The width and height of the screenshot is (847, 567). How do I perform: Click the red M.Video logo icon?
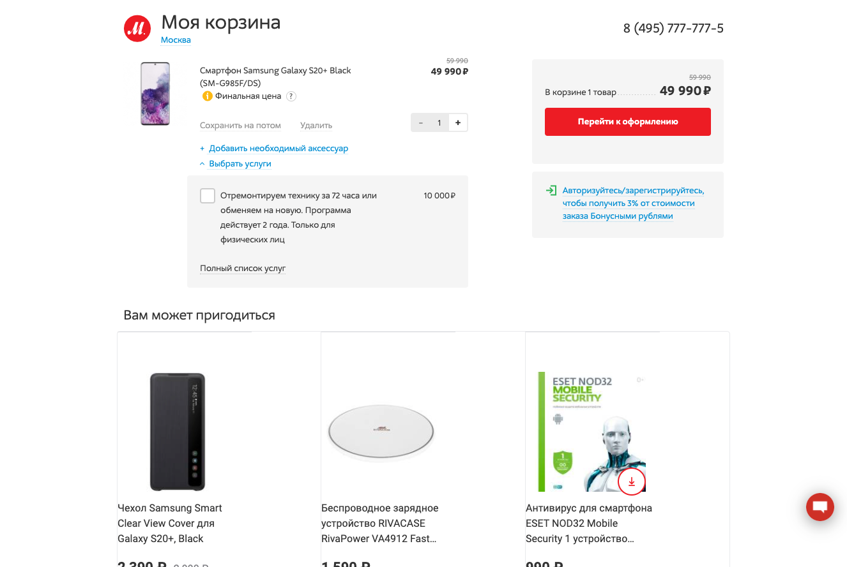click(137, 29)
